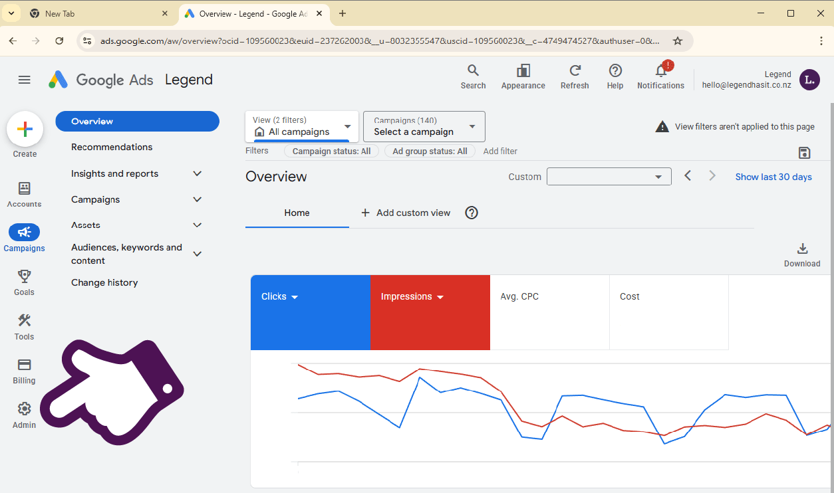Click the save filter floppy disk icon

804,153
